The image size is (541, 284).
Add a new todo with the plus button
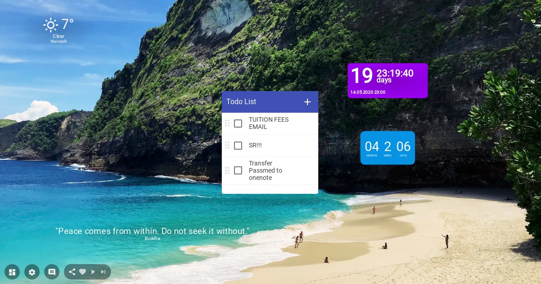coord(307,102)
